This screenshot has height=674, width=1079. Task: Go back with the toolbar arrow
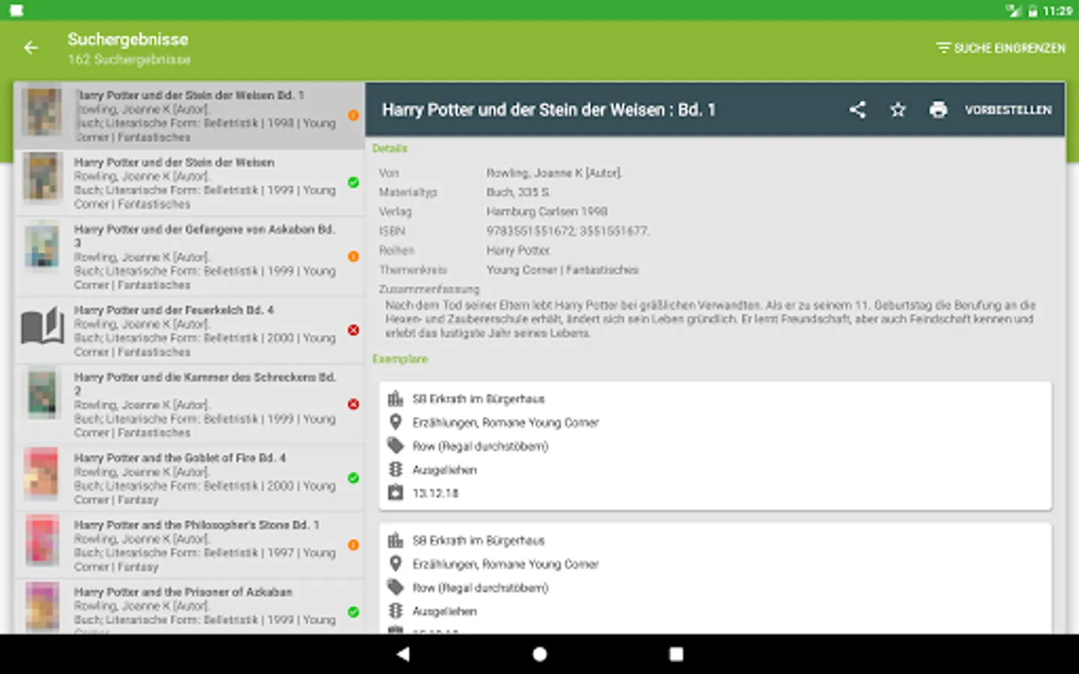(x=31, y=48)
